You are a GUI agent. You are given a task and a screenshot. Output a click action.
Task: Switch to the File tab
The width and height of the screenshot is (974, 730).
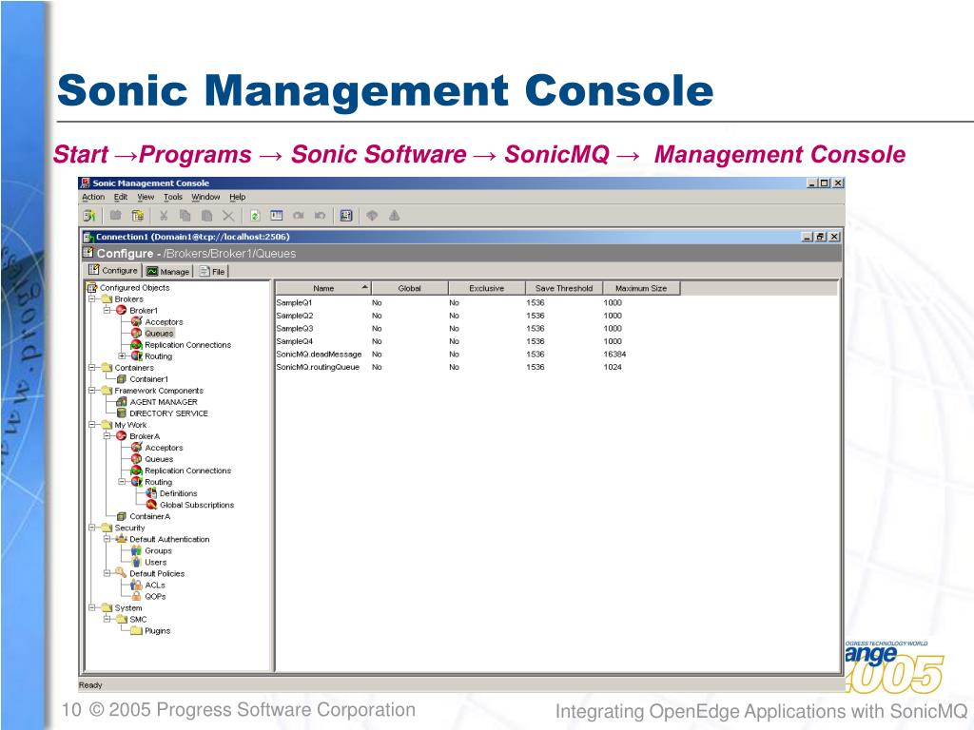click(x=212, y=271)
